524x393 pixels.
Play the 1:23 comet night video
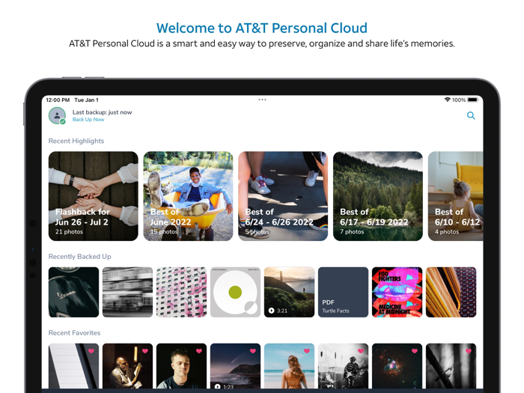click(235, 368)
